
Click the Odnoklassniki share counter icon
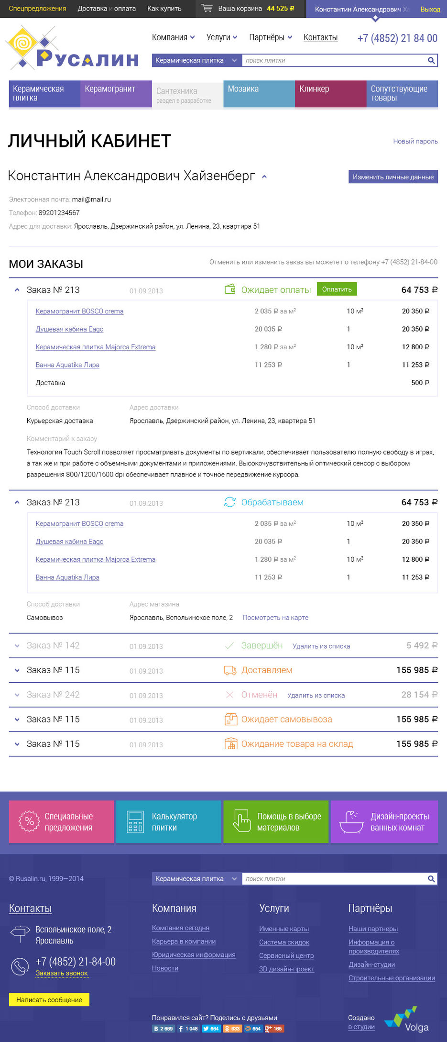click(232, 1029)
